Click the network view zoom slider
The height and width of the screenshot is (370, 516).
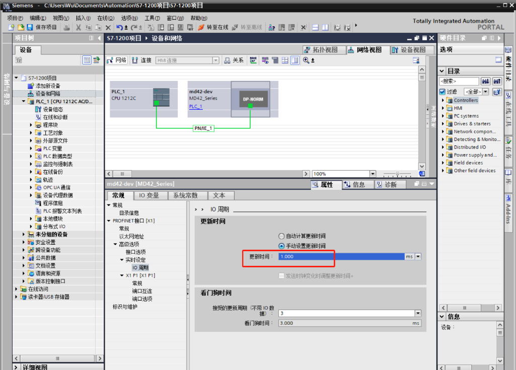397,174
